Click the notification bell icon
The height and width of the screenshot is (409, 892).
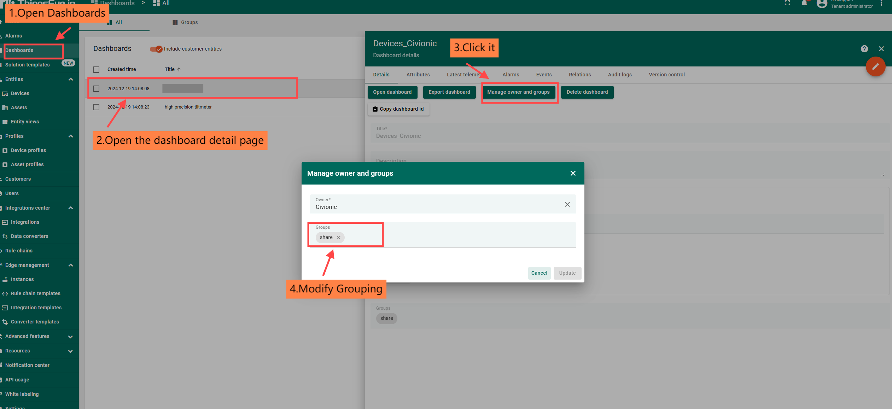click(804, 4)
